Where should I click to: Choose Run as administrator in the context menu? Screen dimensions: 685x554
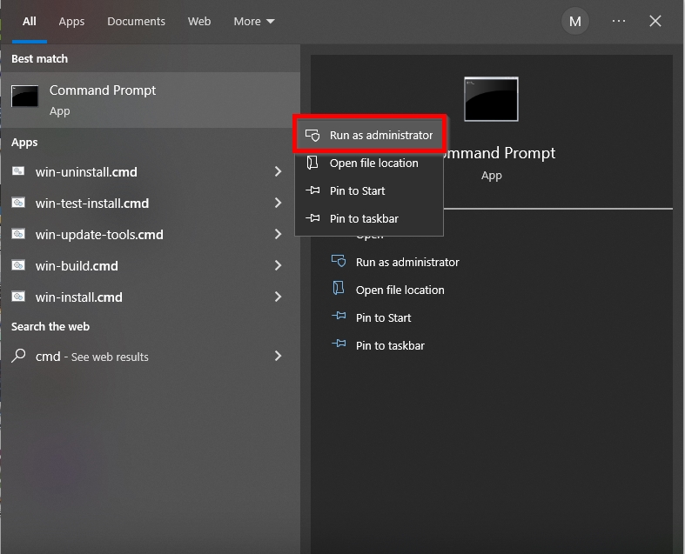380,136
